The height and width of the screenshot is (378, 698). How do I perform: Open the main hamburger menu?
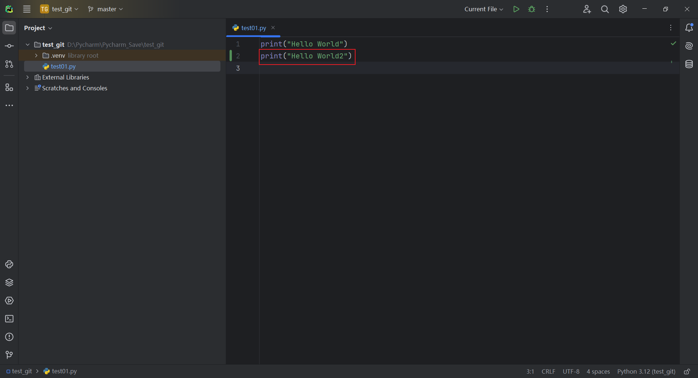coord(27,9)
